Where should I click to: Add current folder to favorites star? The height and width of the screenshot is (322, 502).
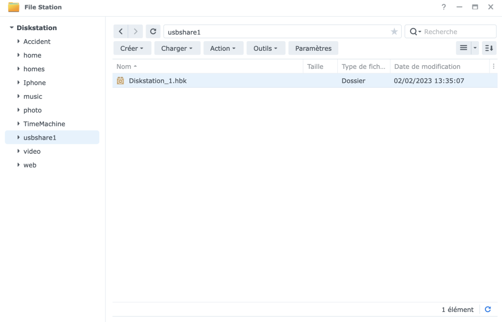[x=394, y=32]
